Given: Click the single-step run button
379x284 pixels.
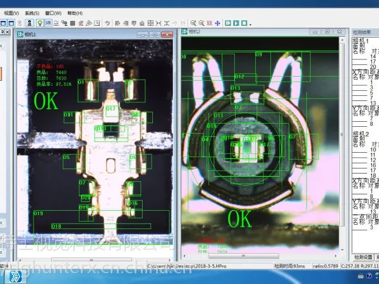Looking at the screenshot, I should [x=228, y=23].
